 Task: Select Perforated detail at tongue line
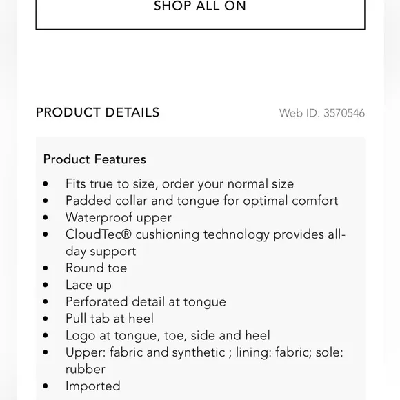click(x=146, y=302)
